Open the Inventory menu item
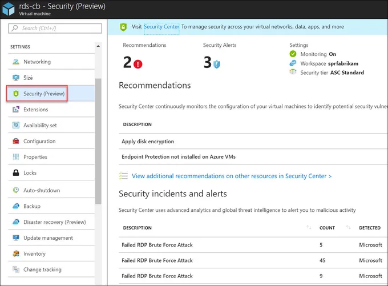 [x=51, y=253]
